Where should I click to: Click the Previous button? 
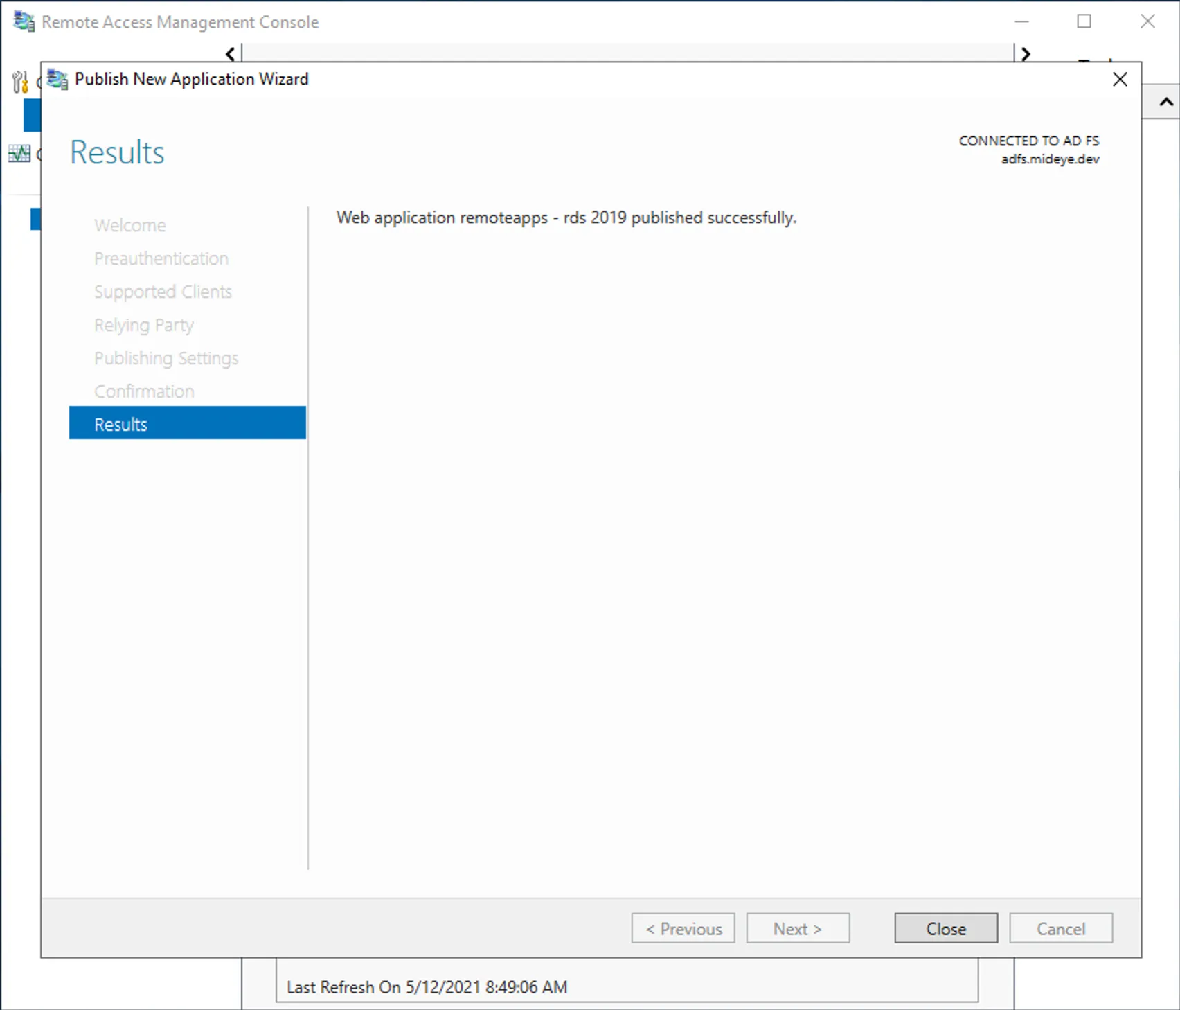click(683, 928)
